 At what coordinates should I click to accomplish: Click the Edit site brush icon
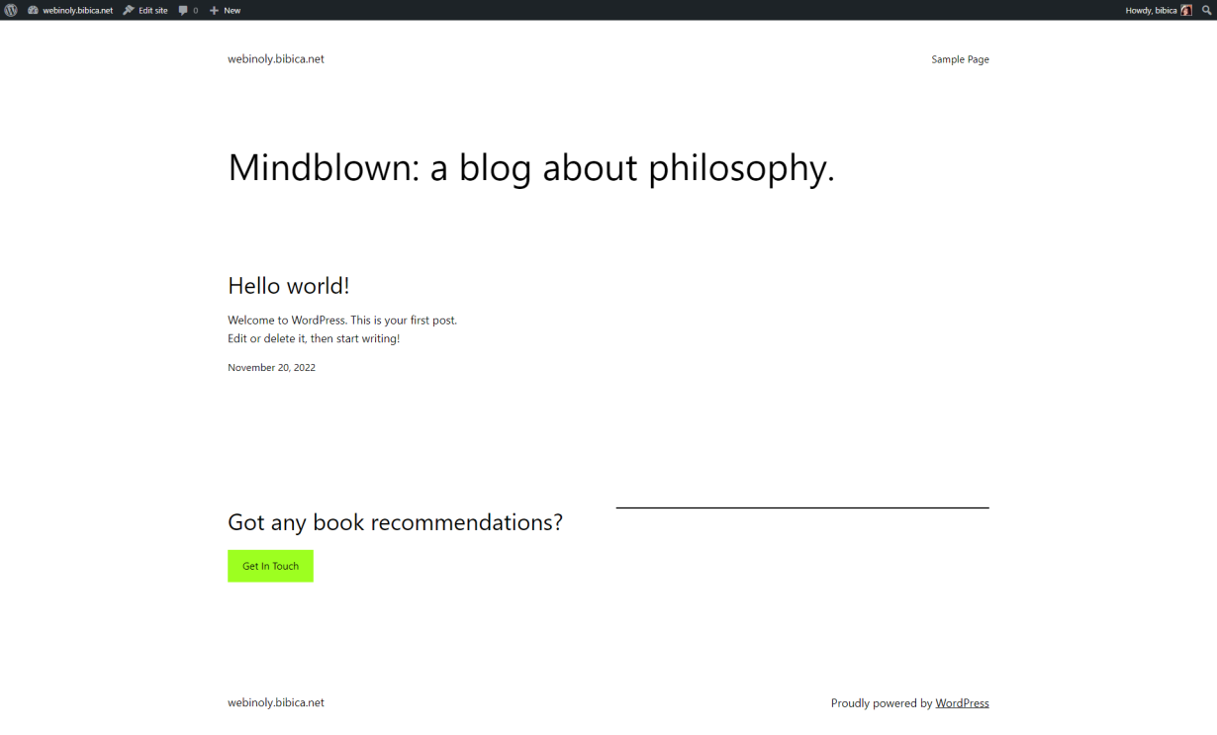129,10
